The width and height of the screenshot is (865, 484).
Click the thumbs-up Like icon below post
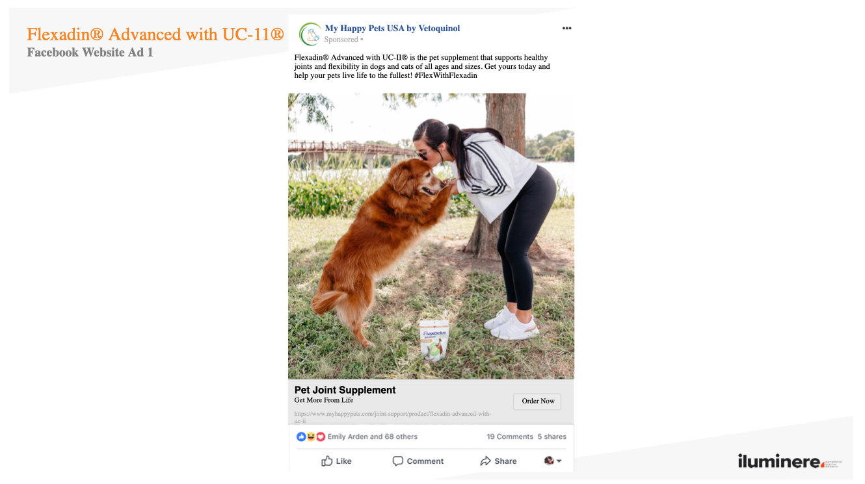click(x=327, y=461)
